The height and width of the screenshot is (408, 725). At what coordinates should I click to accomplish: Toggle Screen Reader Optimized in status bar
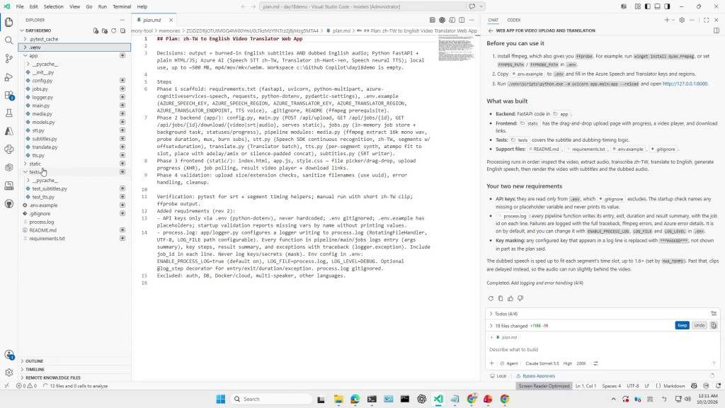(544, 386)
